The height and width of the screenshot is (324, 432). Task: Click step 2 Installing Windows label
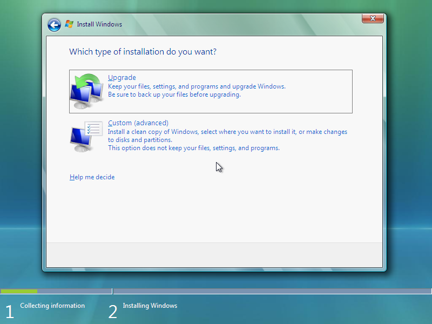point(150,306)
